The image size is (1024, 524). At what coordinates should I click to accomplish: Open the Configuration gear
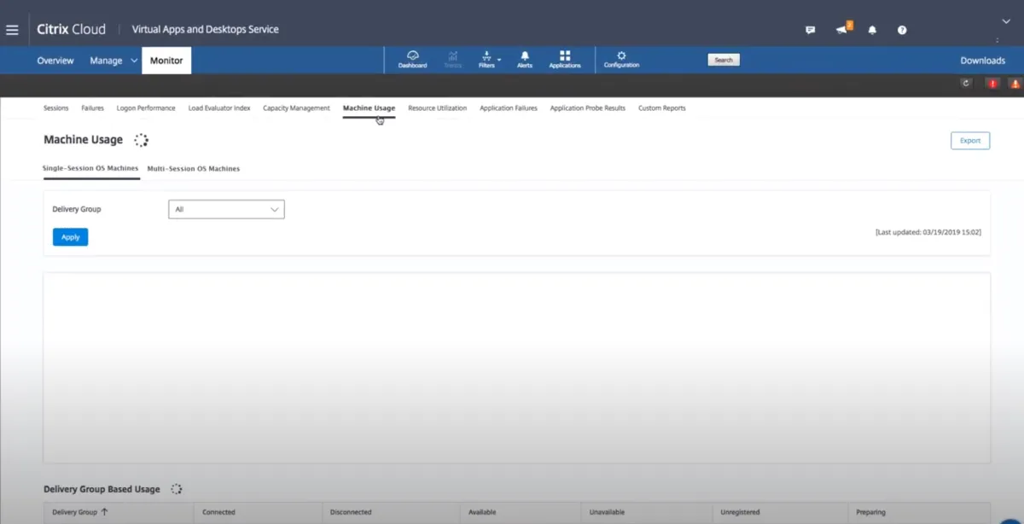pyautogui.click(x=621, y=60)
